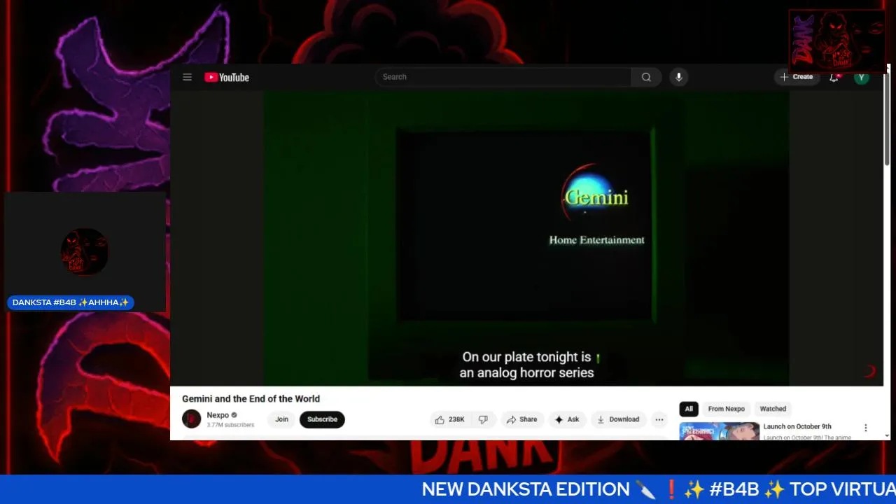
Task: Start voice search with the microphone icon
Action: coord(678,77)
